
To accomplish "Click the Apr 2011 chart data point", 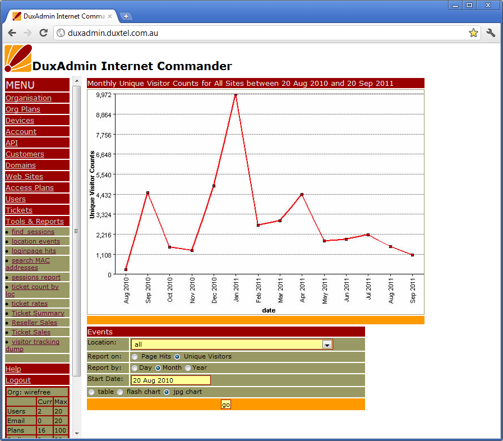I will tap(302, 195).
